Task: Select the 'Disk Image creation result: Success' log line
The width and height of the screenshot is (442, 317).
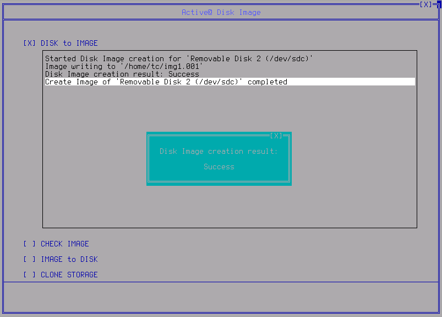Action: pyautogui.click(x=122, y=74)
